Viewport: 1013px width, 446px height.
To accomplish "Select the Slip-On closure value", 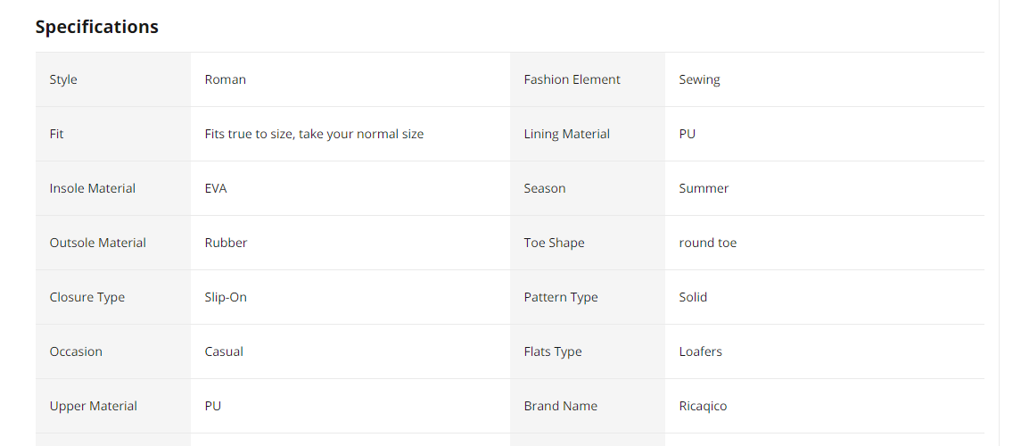I will coord(226,297).
